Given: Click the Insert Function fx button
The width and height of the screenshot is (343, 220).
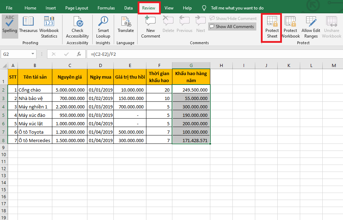Looking at the screenshot, I should [x=79, y=54].
